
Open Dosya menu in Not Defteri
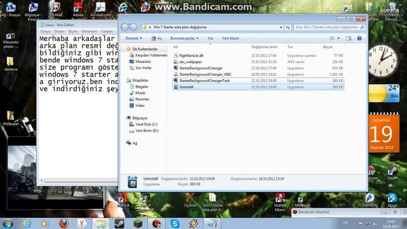[45, 31]
